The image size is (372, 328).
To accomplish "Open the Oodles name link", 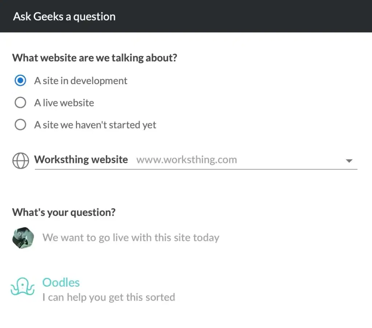I will (x=61, y=283).
